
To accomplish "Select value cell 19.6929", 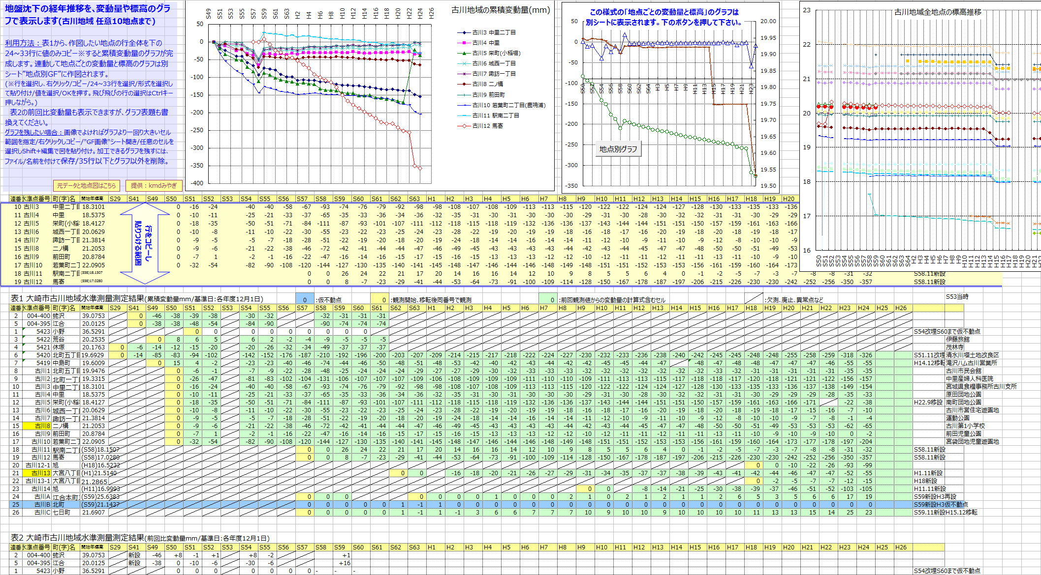I will click(x=94, y=355).
